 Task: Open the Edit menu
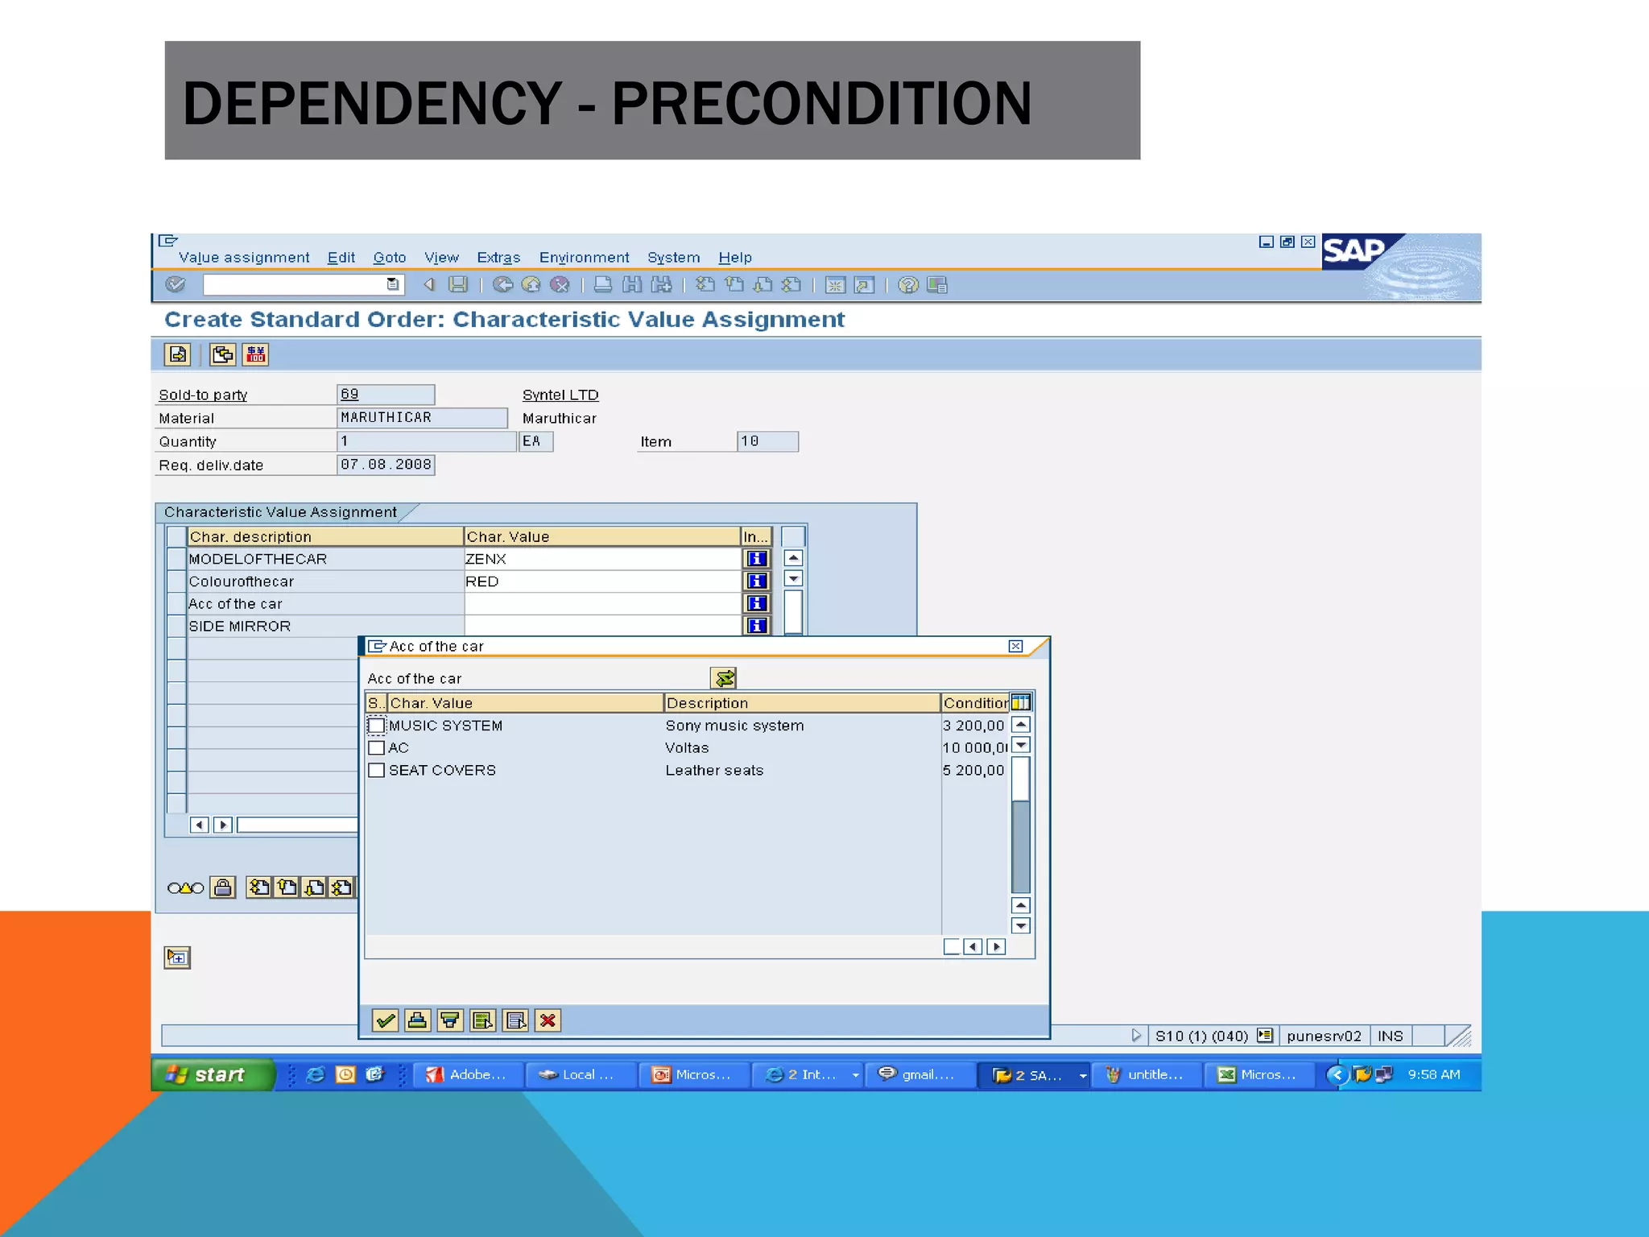pos(341,258)
